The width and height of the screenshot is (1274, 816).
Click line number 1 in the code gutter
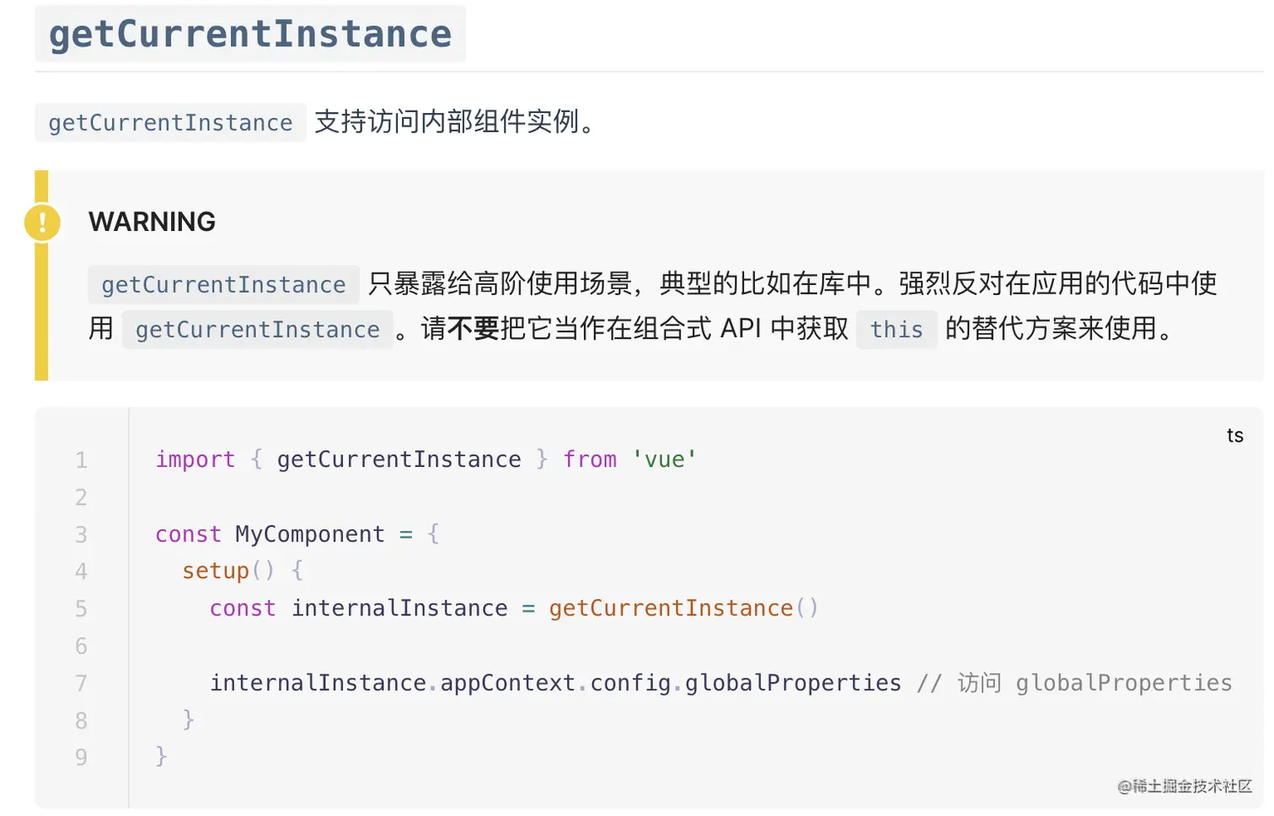click(81, 460)
